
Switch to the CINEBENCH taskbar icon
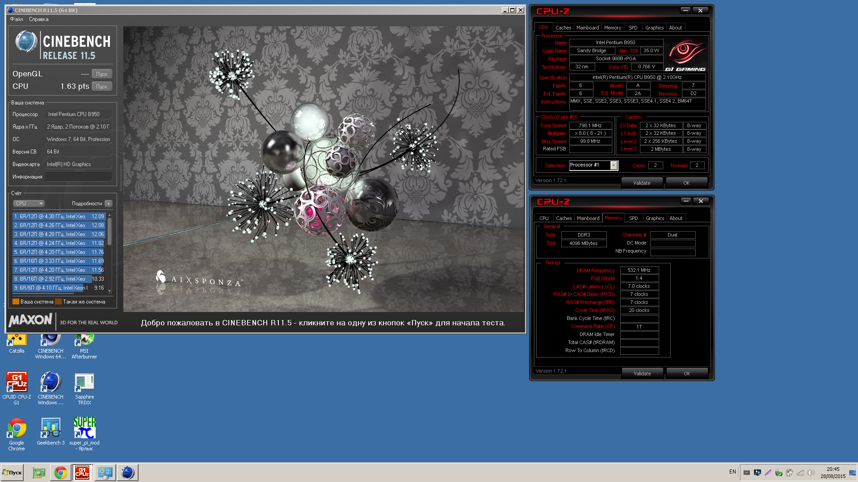pyautogui.click(x=128, y=473)
